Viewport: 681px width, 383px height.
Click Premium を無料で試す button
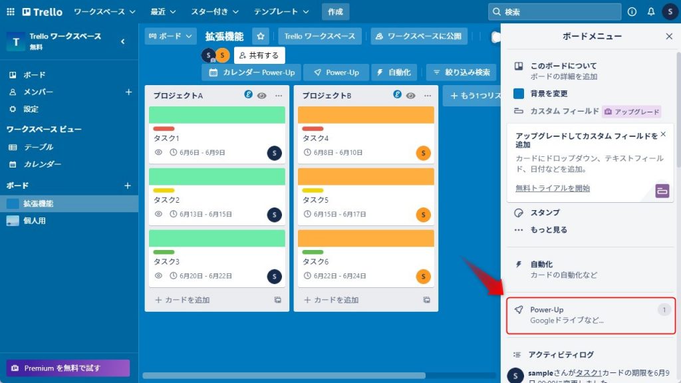68,368
